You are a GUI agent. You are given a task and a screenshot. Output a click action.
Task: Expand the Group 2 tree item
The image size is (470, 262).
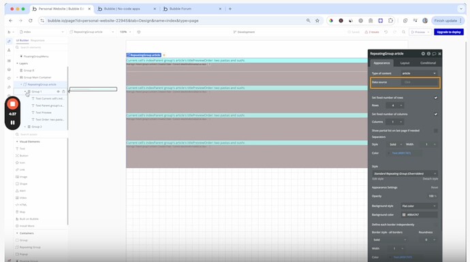pyautogui.click(x=25, y=127)
